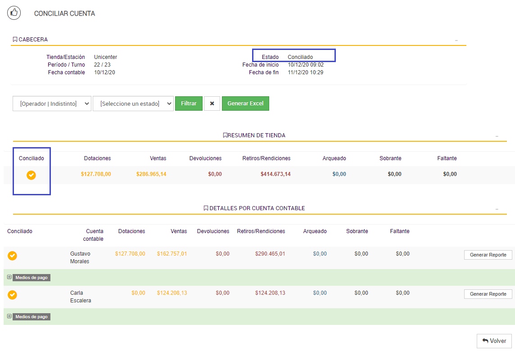Click the bookmark icon beside RESUMEN DE TIENDA
Viewport: 515px width, 351px height.
tap(225, 135)
